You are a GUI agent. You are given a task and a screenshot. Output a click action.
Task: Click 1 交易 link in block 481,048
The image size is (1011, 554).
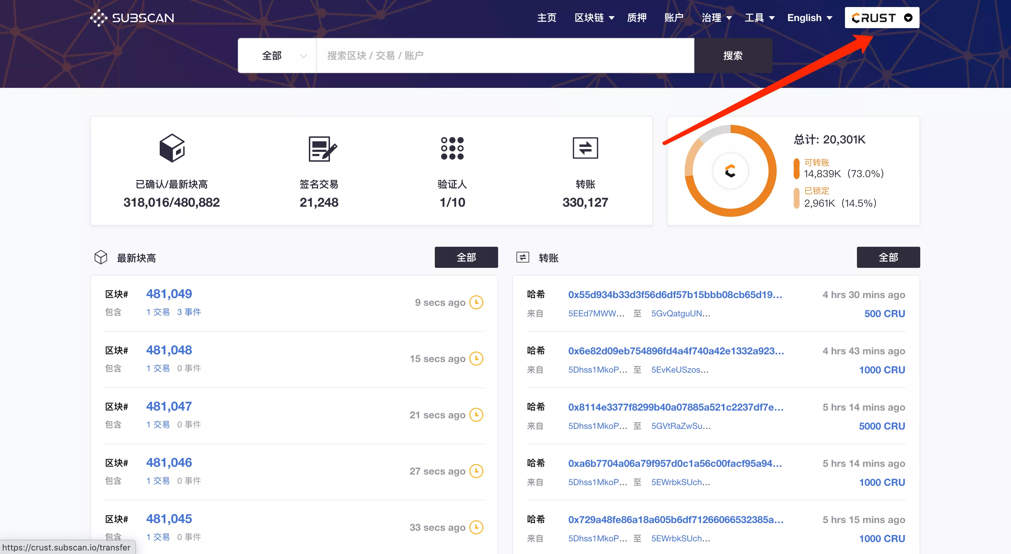tap(158, 368)
